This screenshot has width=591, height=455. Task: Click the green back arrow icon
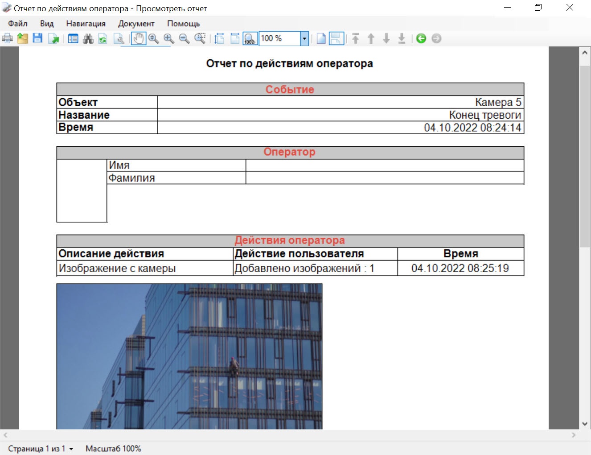click(421, 39)
